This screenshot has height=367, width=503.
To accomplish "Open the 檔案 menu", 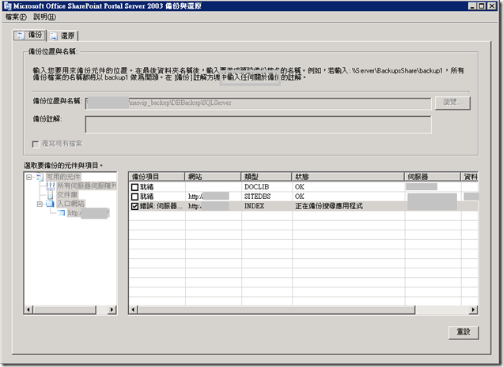I will 16,17.
